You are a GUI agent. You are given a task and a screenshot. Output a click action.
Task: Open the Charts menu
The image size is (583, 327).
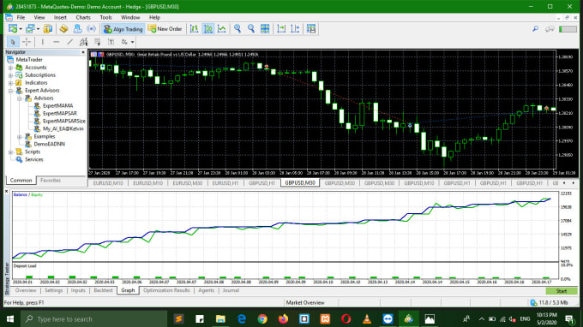coord(83,17)
